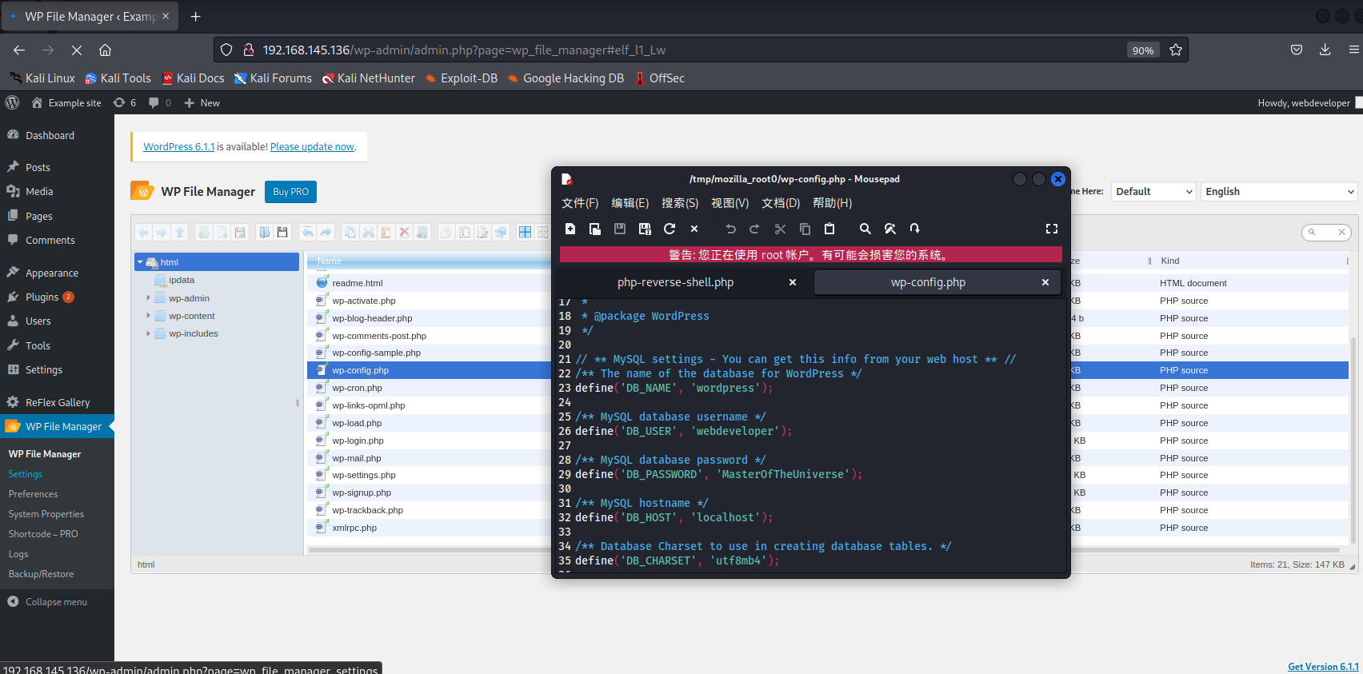Click Mousepad go-to-line icon

pyautogui.click(x=915, y=229)
